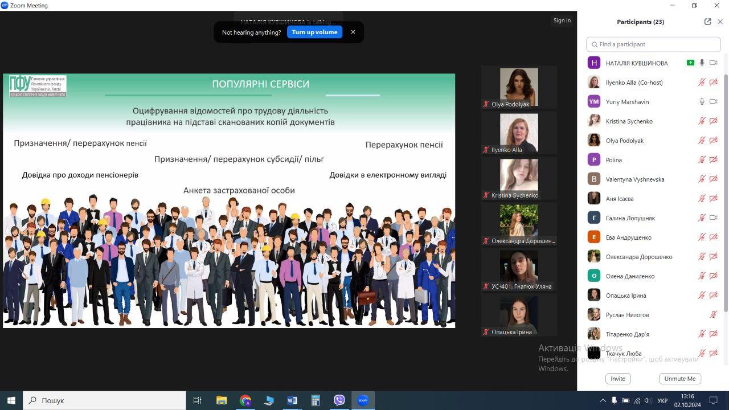
Task: Click Polina muted microphone icon
Action: tap(702, 160)
